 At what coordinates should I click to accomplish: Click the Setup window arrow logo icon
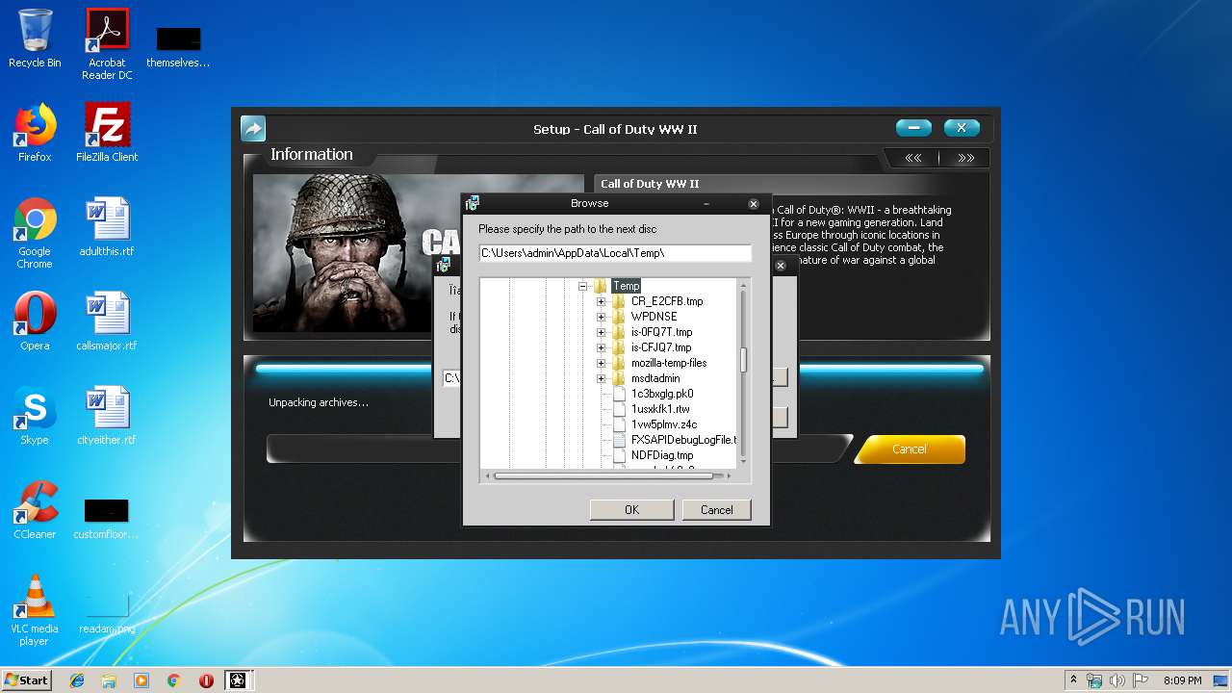[x=252, y=128]
